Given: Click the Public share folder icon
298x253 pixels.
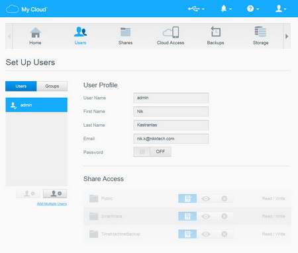Looking at the screenshot, I should (93, 198).
